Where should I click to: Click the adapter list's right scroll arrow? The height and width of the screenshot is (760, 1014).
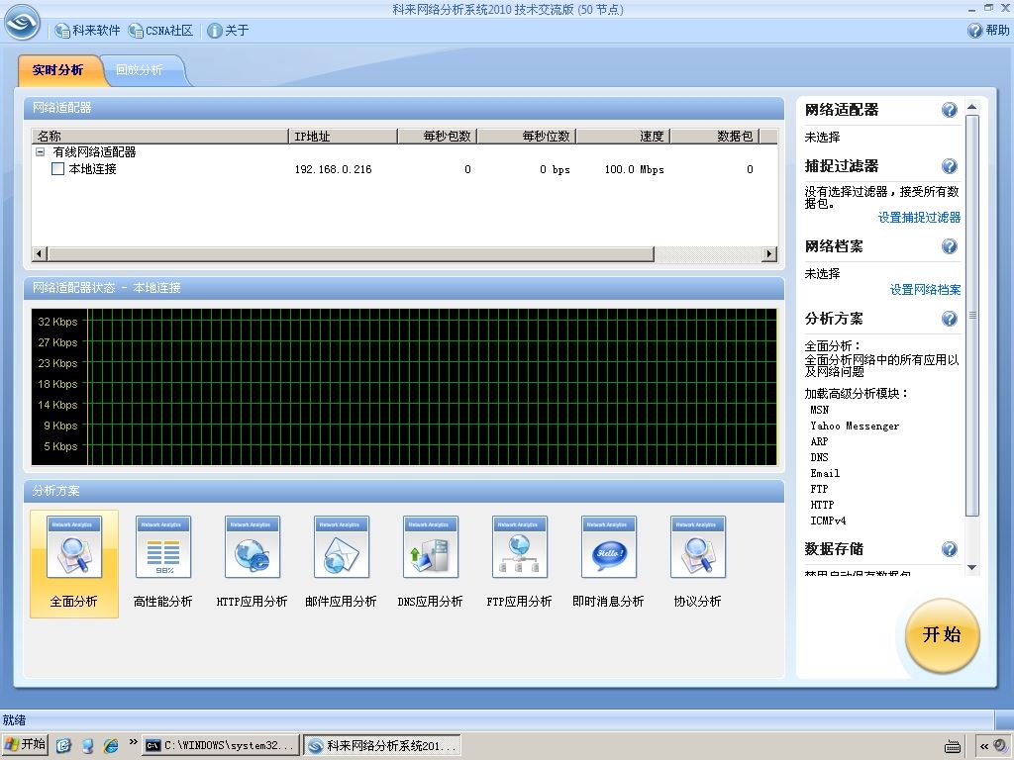click(x=768, y=254)
